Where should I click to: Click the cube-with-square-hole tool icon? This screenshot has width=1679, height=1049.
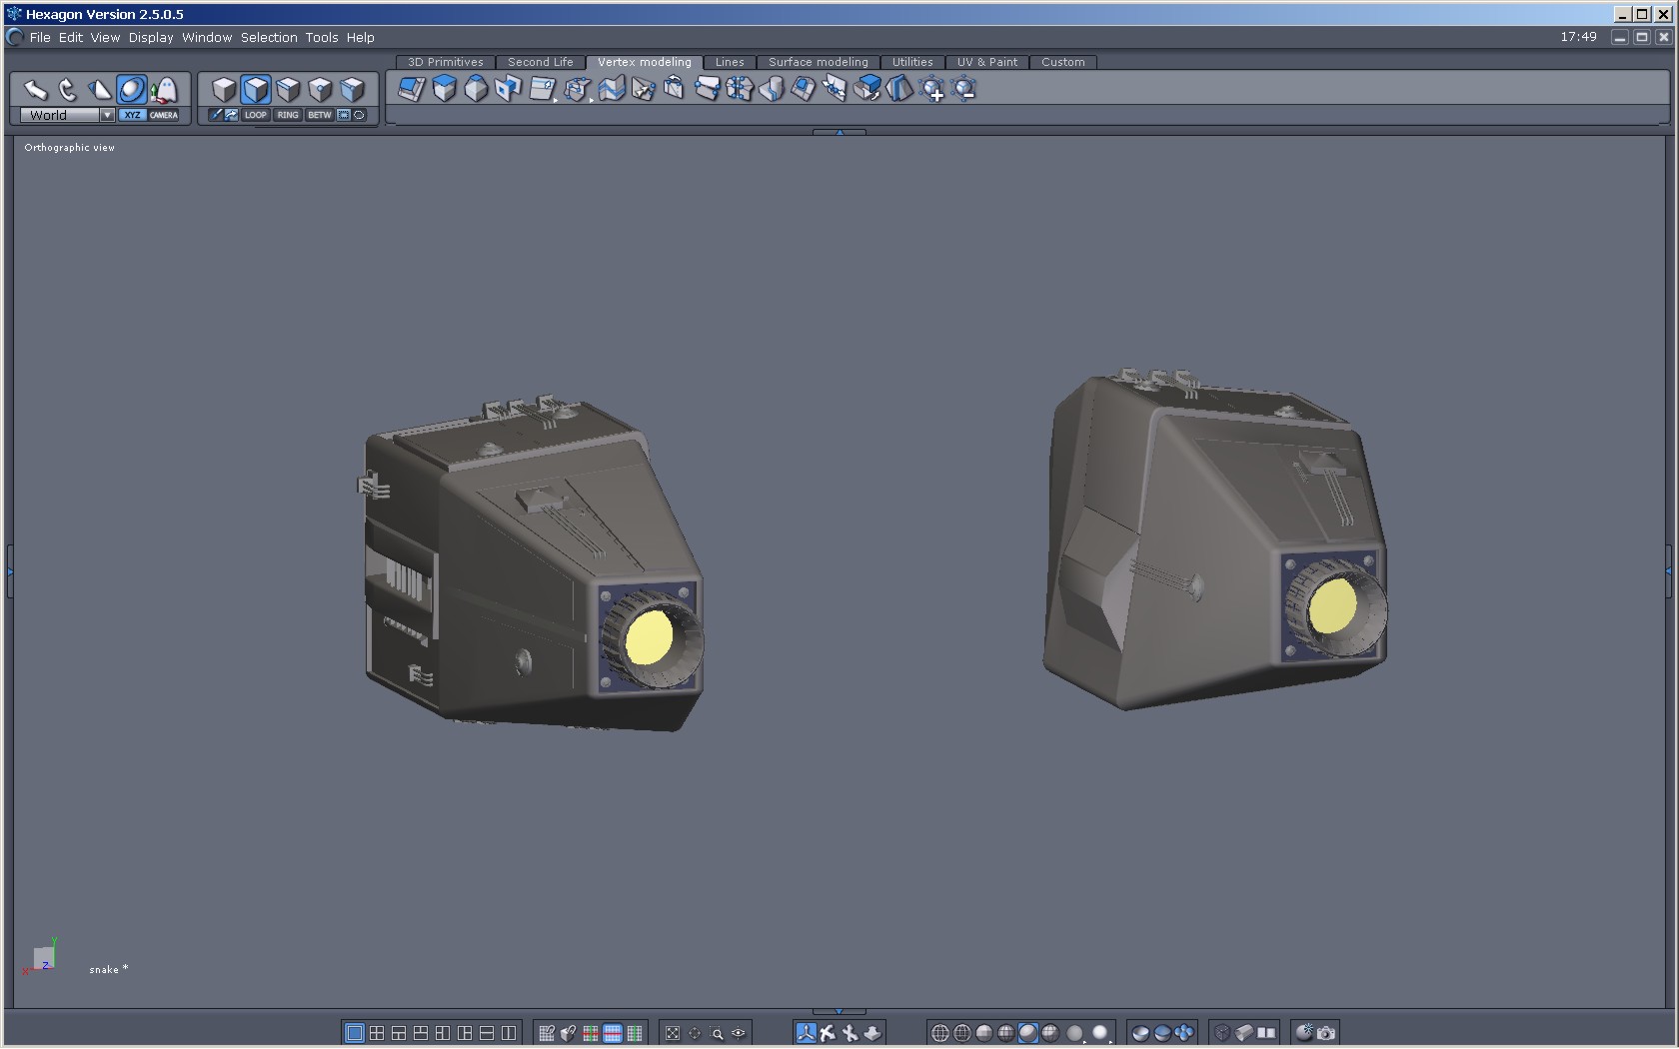(x=509, y=89)
